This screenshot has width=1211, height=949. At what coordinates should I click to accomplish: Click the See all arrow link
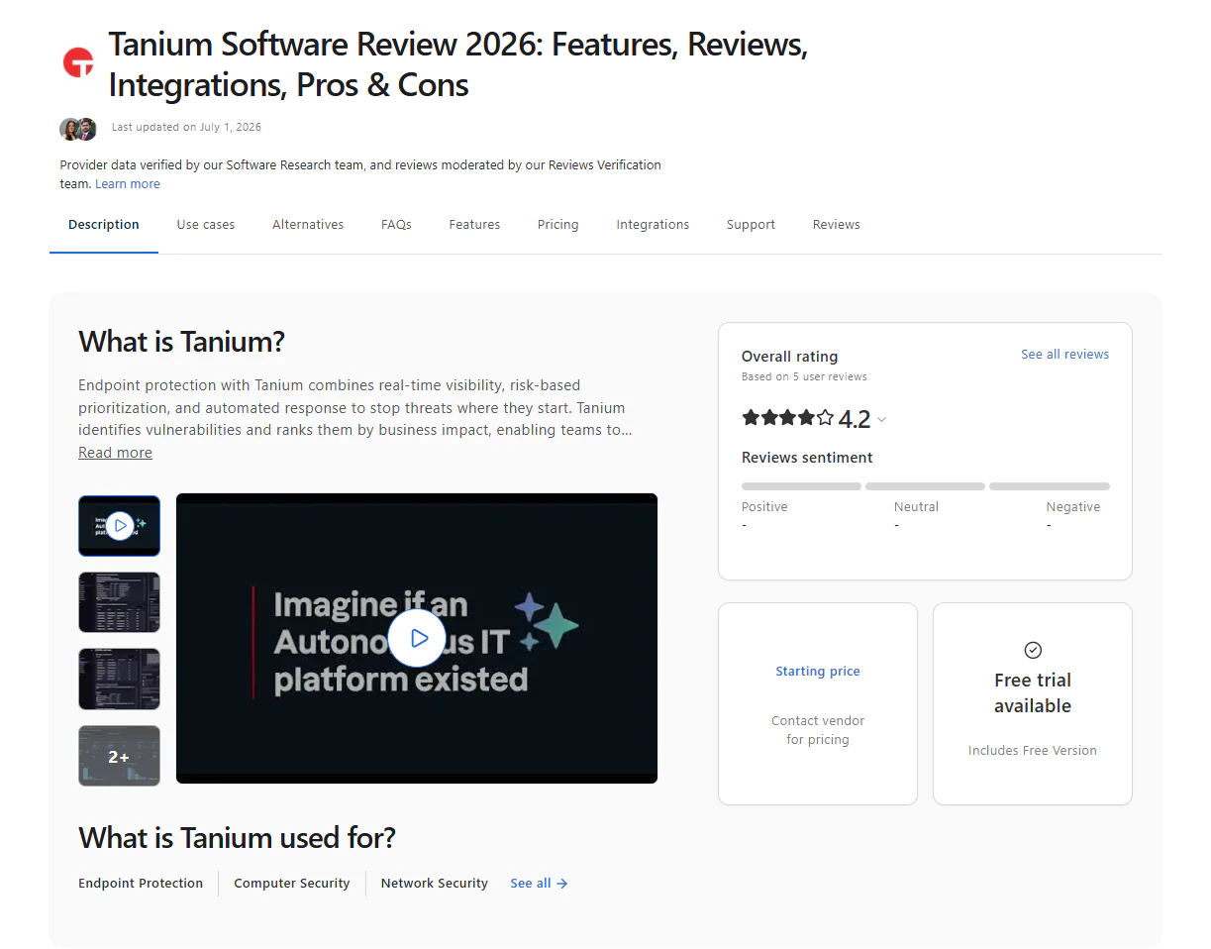(539, 884)
